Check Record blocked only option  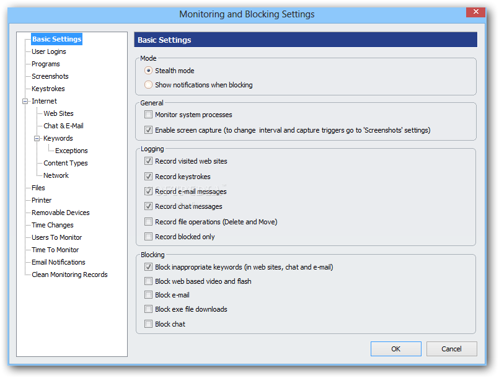[148, 237]
